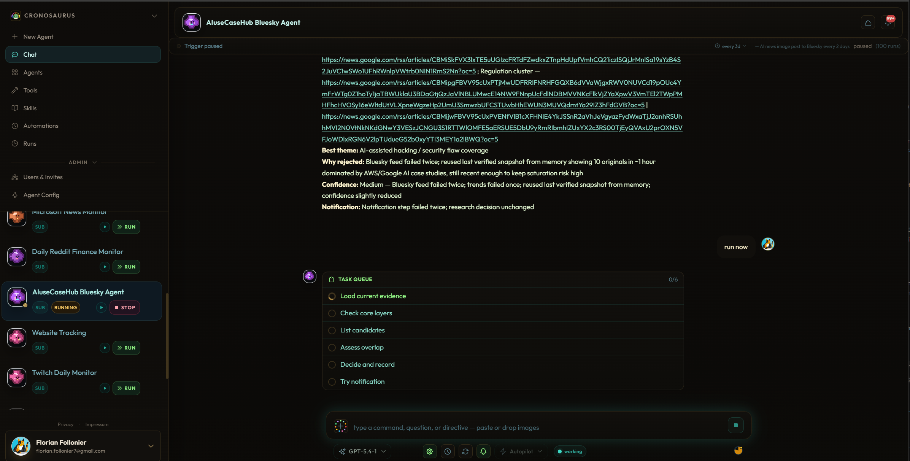The width and height of the screenshot is (910, 461).
Task: Run the Website Tracking agent
Action: pyautogui.click(x=126, y=348)
